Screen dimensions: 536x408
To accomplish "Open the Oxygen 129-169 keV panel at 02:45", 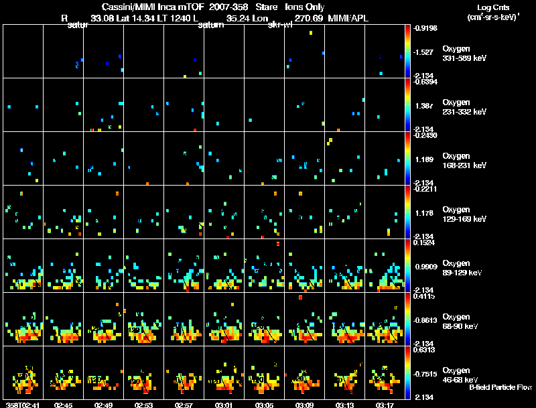I will [64, 212].
